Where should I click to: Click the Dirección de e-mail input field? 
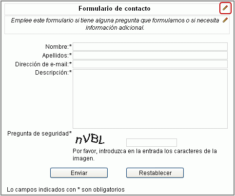coord(150,64)
